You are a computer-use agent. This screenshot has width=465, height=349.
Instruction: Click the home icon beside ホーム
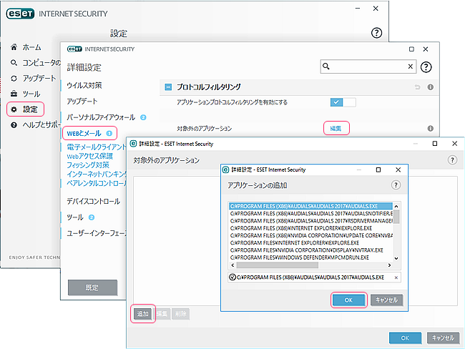[14, 47]
